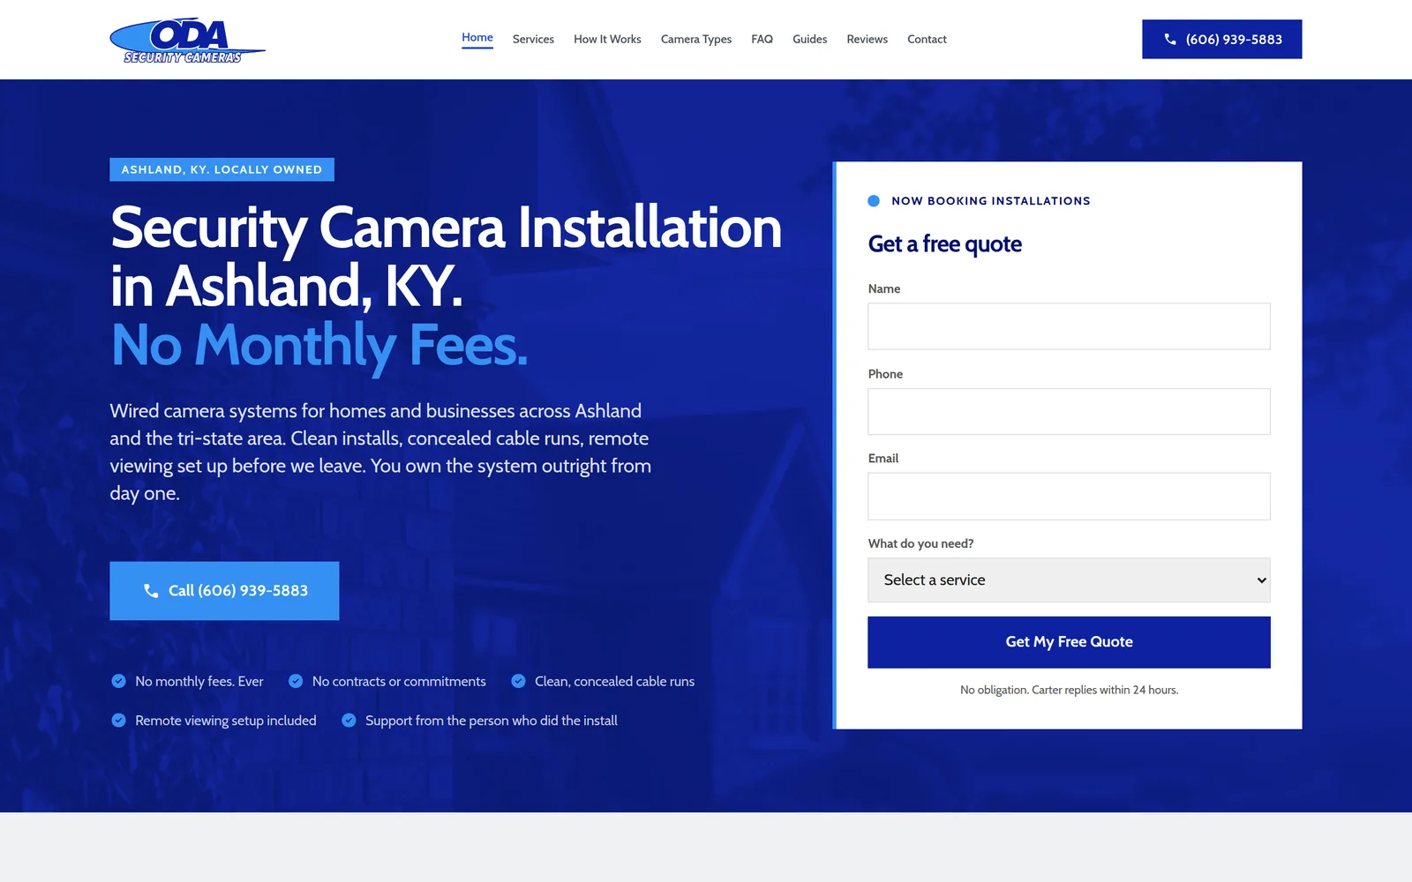Click the No obligation. Carter replies note
Viewport: 1412px width, 882px height.
click(1069, 690)
